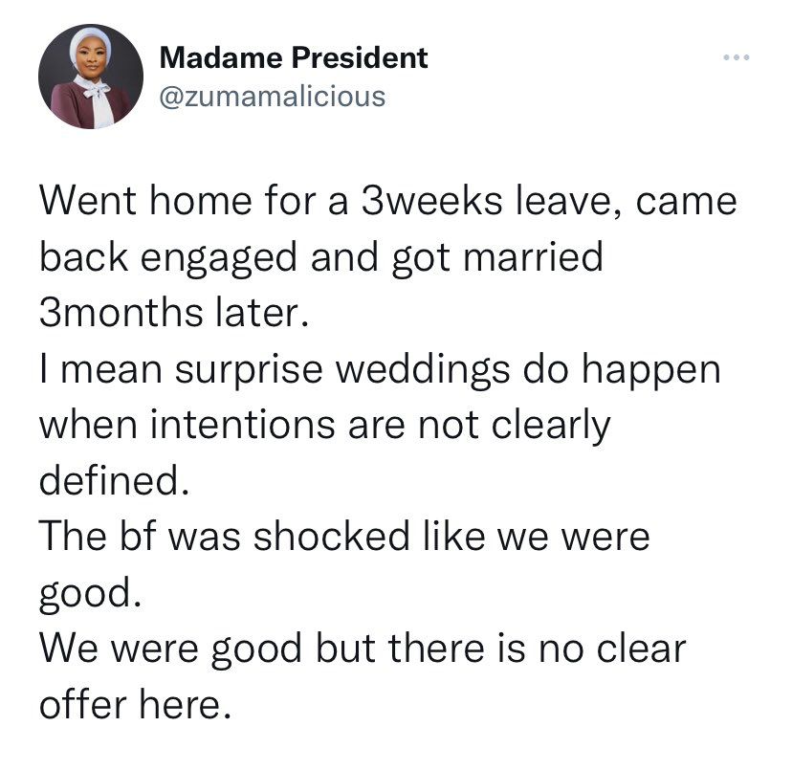The height and width of the screenshot is (770, 792).
Task: Click the word "defined." in the tweet
Action: (114, 480)
